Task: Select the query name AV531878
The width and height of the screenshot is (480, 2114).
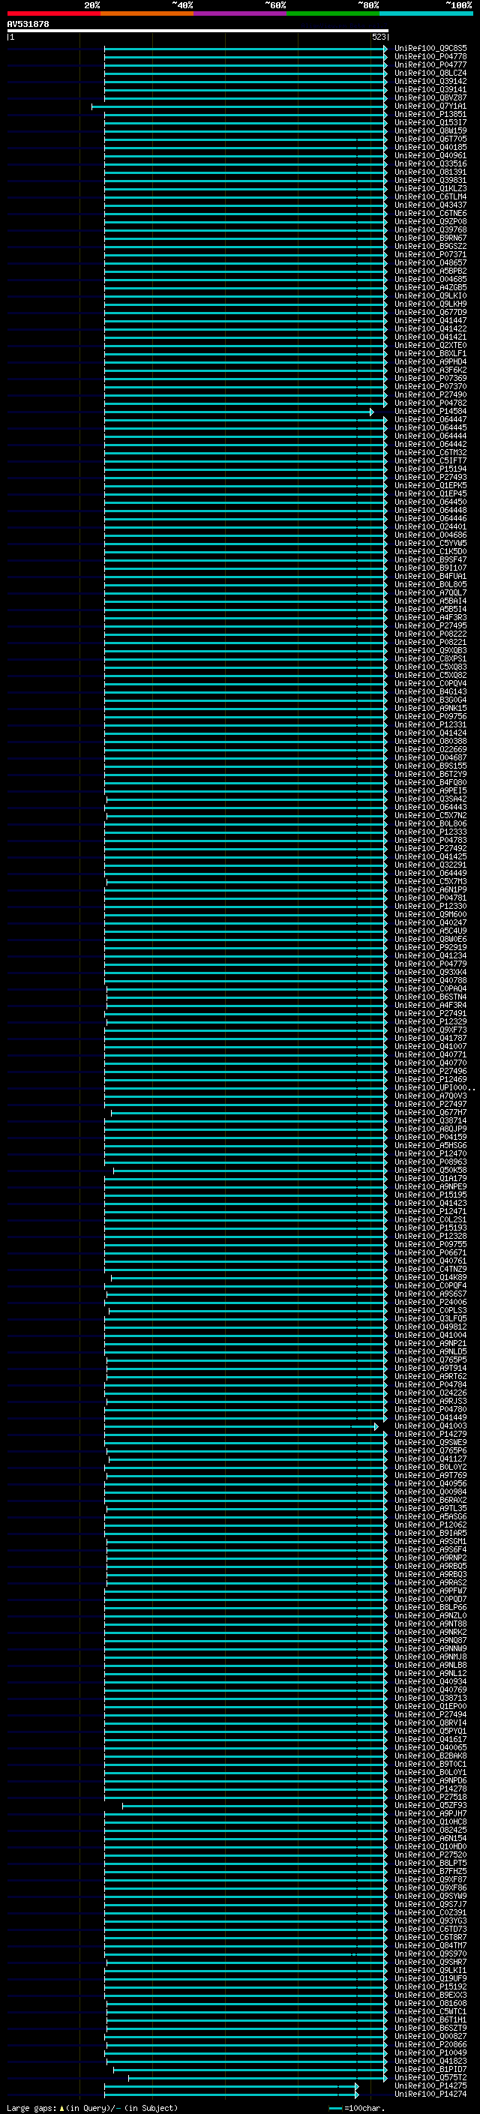Action: point(28,24)
